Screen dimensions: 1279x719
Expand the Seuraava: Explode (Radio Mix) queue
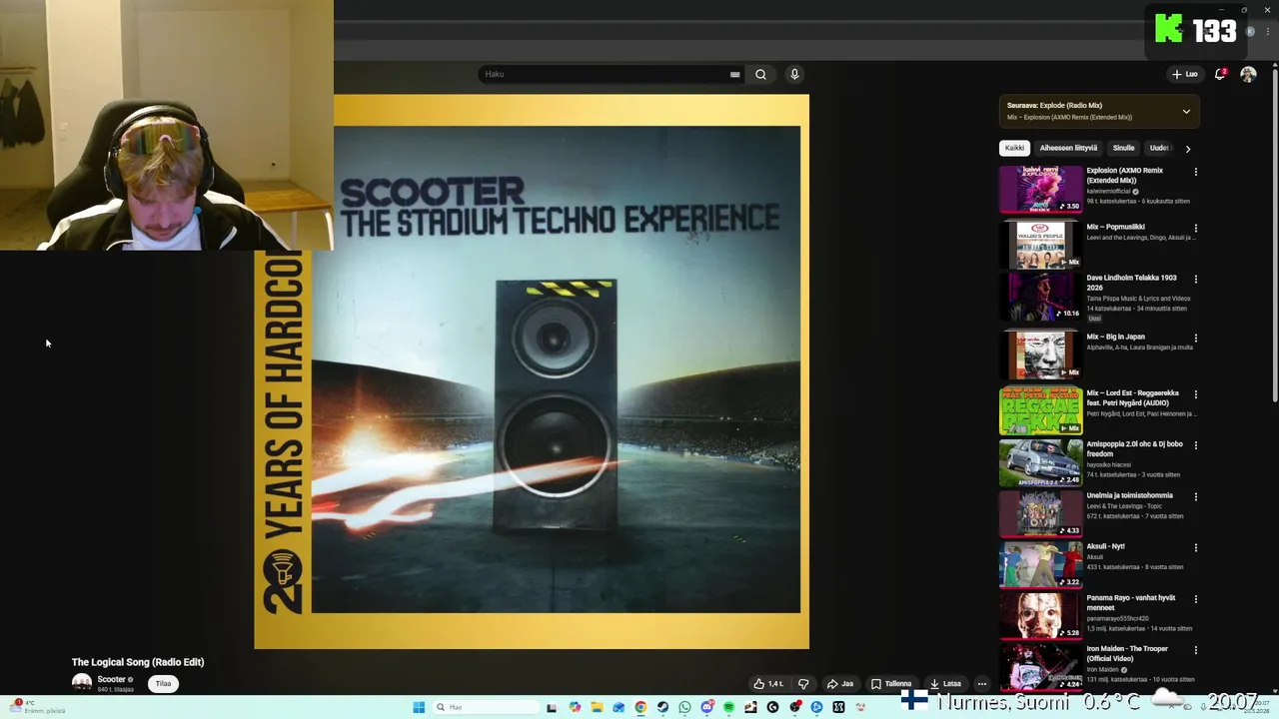pyautogui.click(x=1186, y=111)
